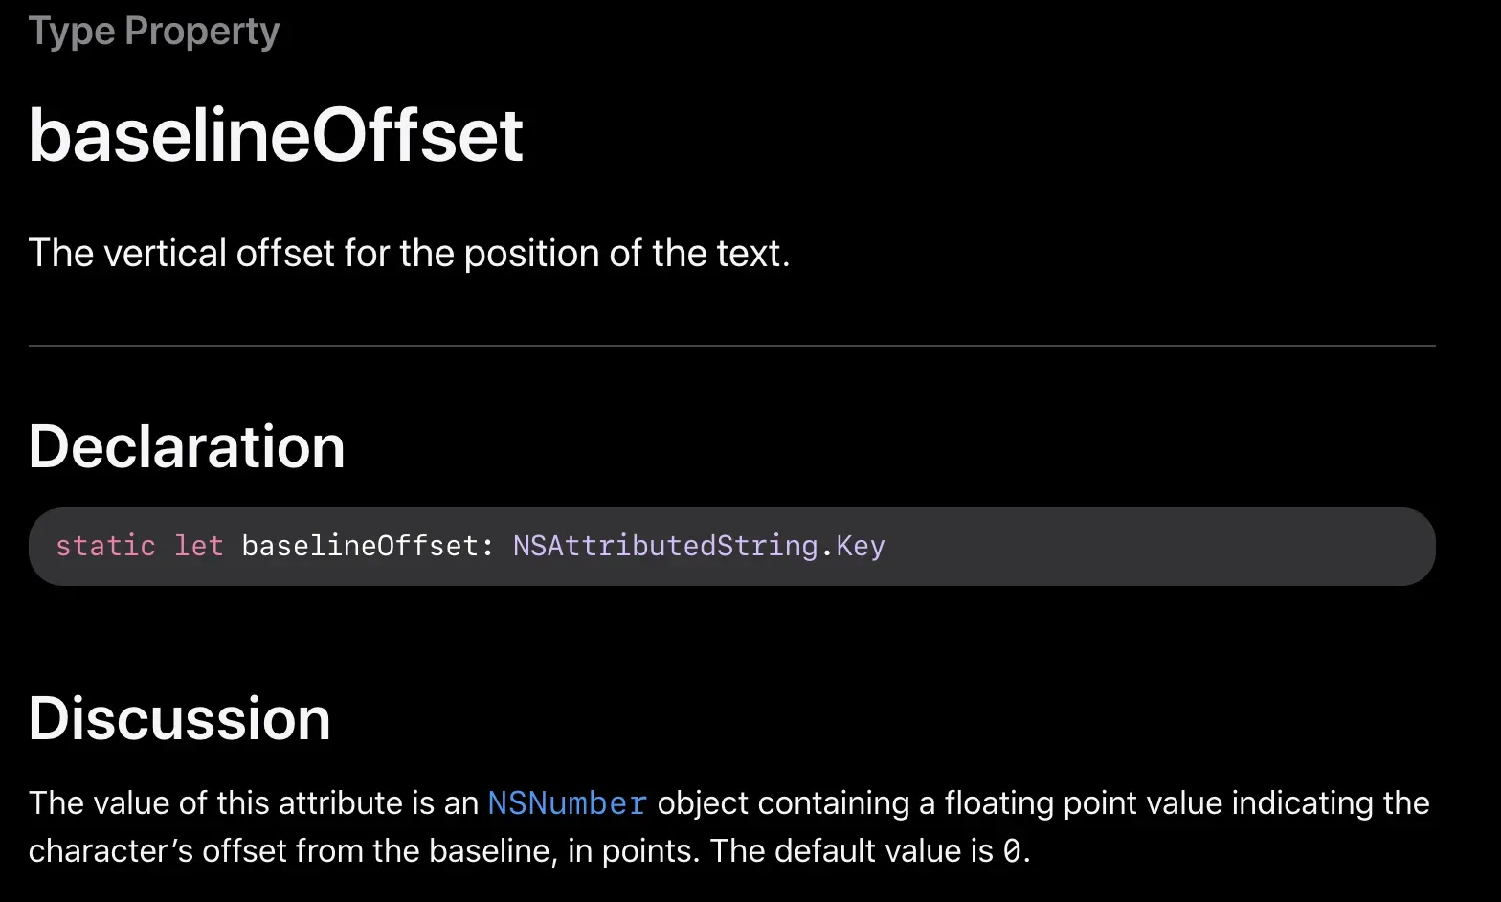Click empty area of declaration code box

tap(1149, 547)
